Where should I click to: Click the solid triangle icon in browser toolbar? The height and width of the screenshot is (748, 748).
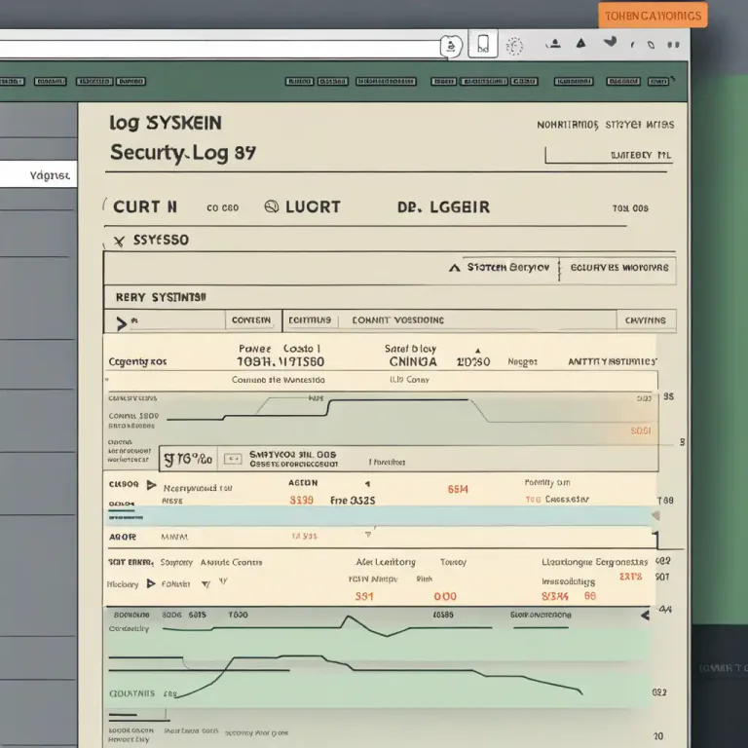580,43
